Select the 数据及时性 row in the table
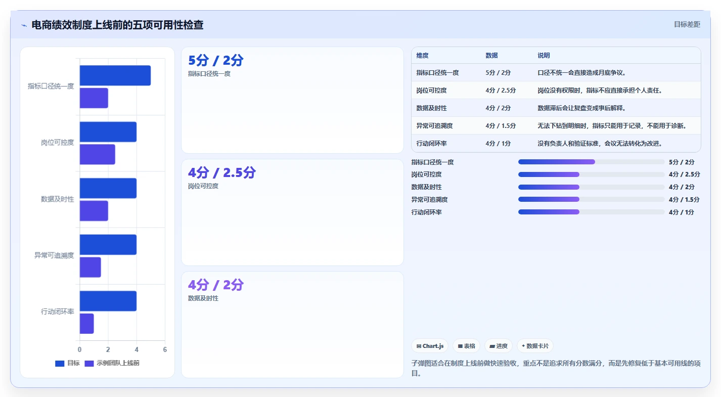Image resolution: width=721 pixels, height=397 pixels. click(x=556, y=108)
